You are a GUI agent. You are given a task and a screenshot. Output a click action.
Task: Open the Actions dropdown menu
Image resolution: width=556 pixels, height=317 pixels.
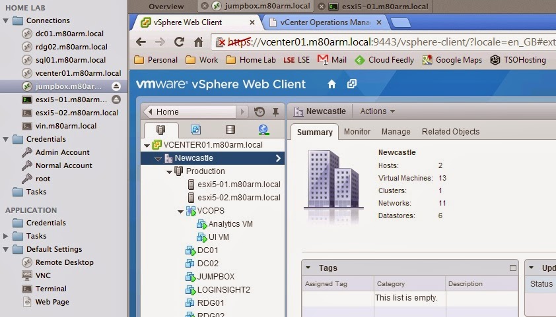(377, 111)
